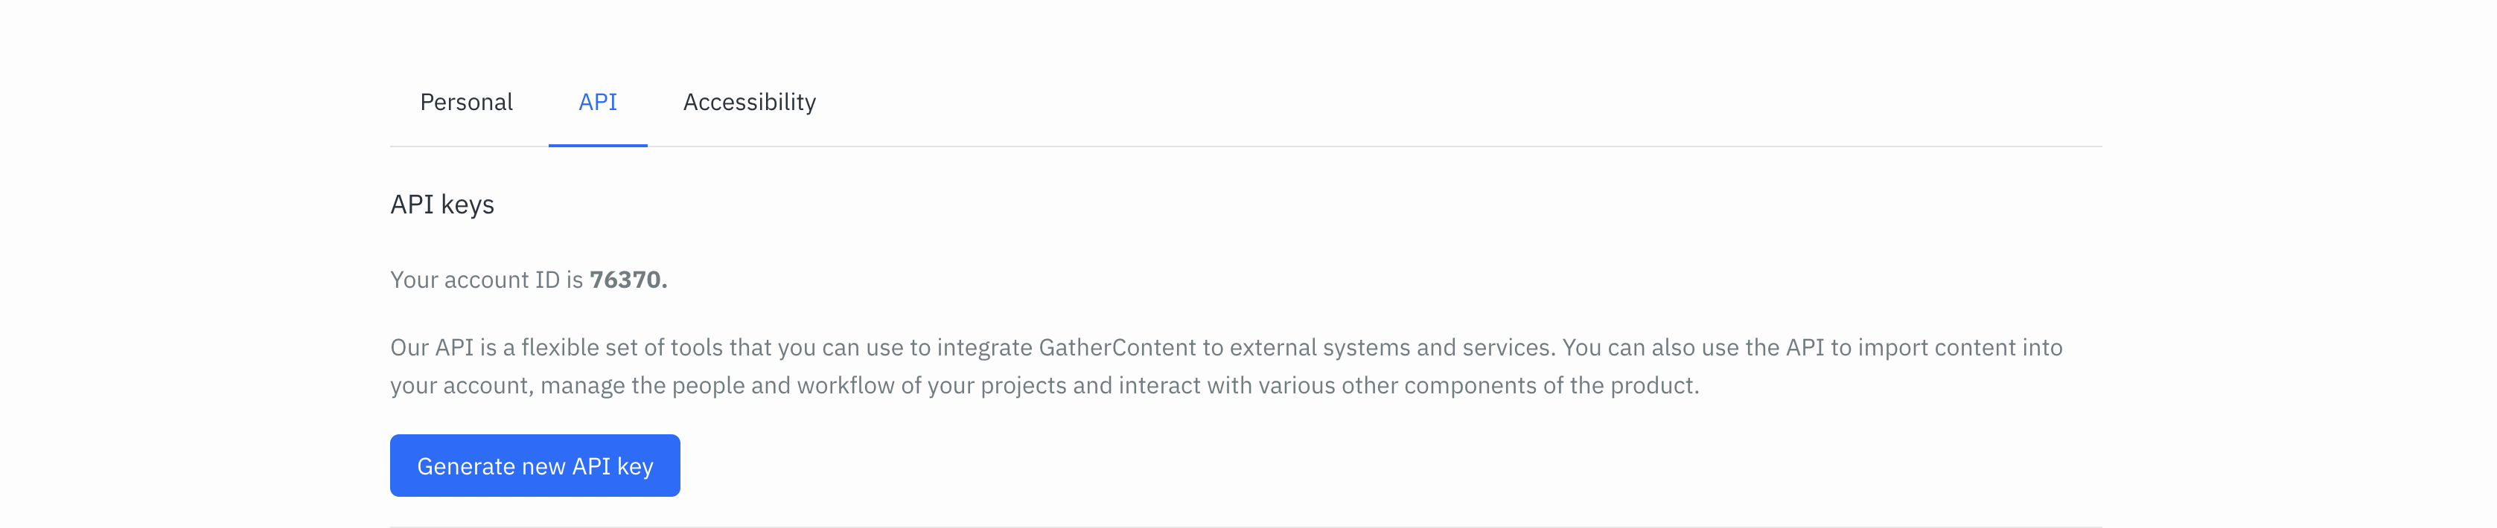Click the account ID text line
This screenshot has height=528, width=2497.
coord(529,279)
